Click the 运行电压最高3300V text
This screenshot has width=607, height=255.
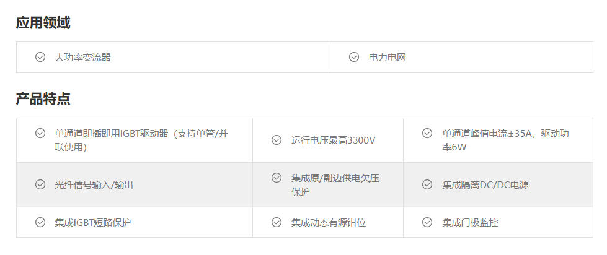pyautogui.click(x=334, y=140)
